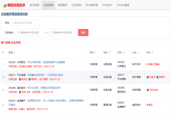Expand the 热门券商 点击选择 section
Screen dimensions: 171x114
tap(11, 42)
